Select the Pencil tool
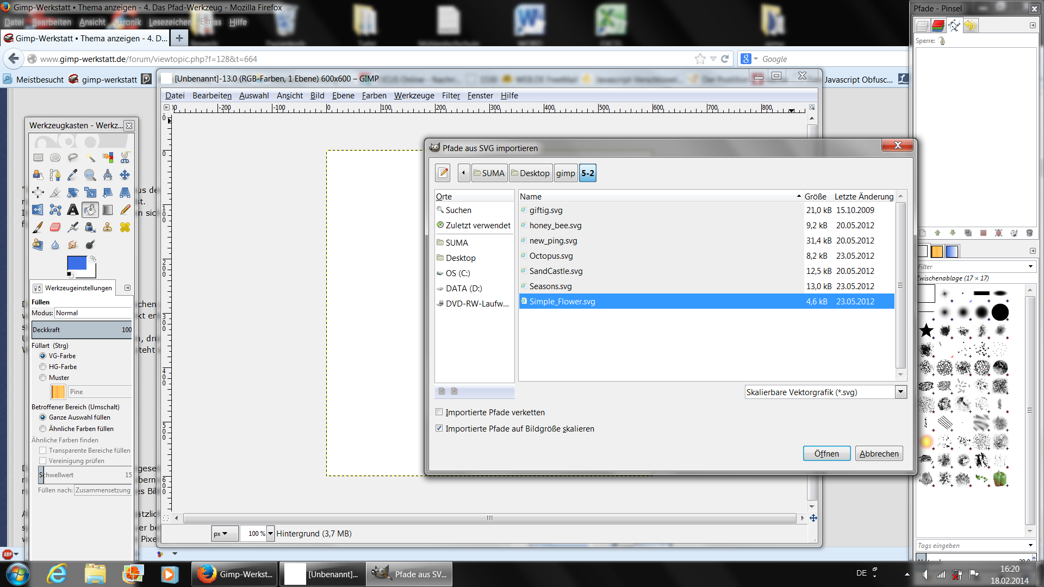1044x587 pixels. pyautogui.click(x=125, y=210)
